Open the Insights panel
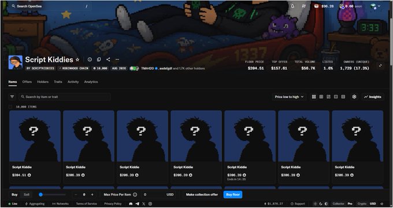This screenshot has height=208, width=393. (x=372, y=96)
